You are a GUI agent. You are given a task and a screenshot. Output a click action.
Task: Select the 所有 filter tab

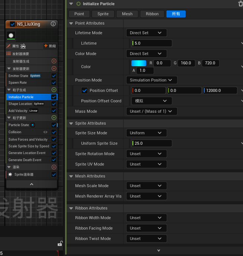tap(176, 14)
